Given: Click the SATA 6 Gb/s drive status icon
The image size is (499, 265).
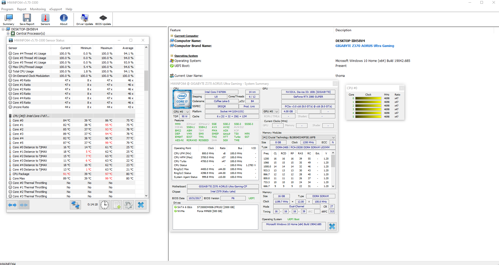Looking at the screenshot, I should pyautogui.click(x=175, y=207).
